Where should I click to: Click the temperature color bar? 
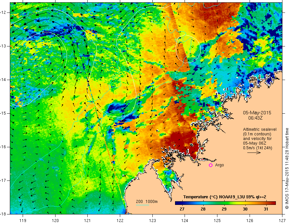tap(225, 203)
